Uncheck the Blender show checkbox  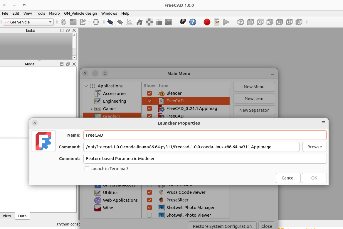click(x=149, y=93)
